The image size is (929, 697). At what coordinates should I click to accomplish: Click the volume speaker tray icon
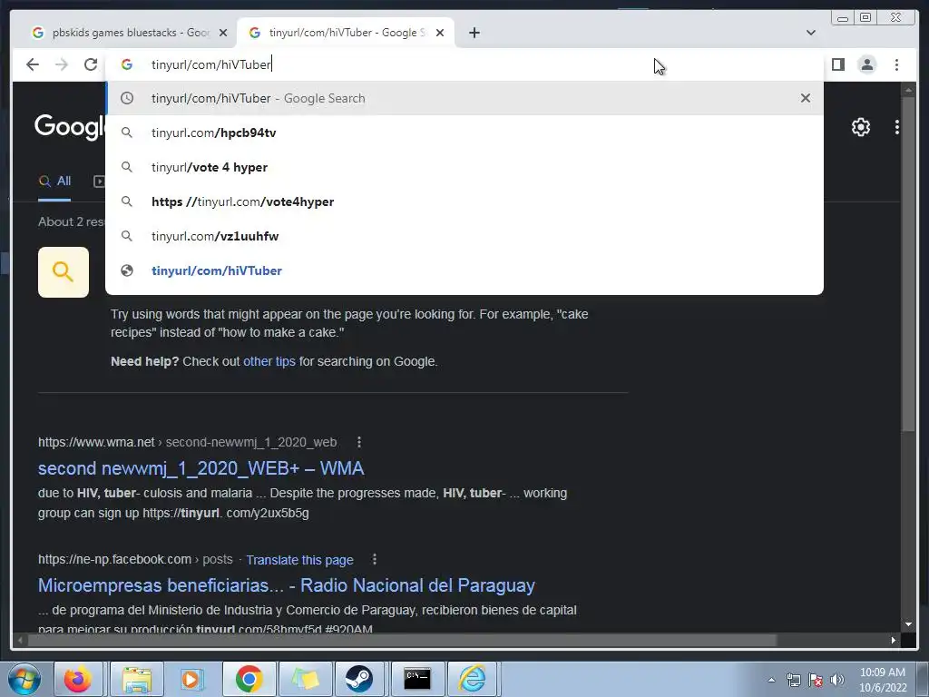[837, 680]
